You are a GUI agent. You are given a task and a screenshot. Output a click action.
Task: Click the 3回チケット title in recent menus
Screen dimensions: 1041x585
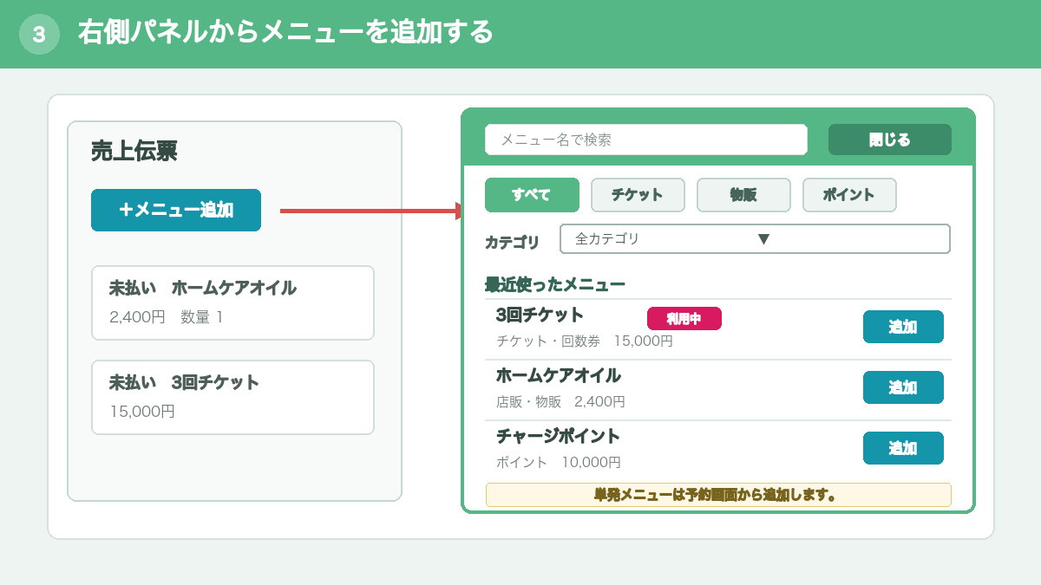pyautogui.click(x=540, y=315)
